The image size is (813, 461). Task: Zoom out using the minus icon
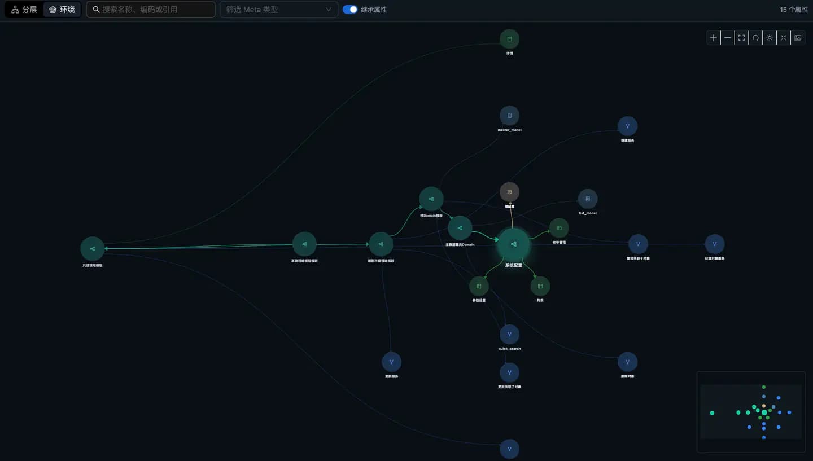pyautogui.click(x=728, y=38)
